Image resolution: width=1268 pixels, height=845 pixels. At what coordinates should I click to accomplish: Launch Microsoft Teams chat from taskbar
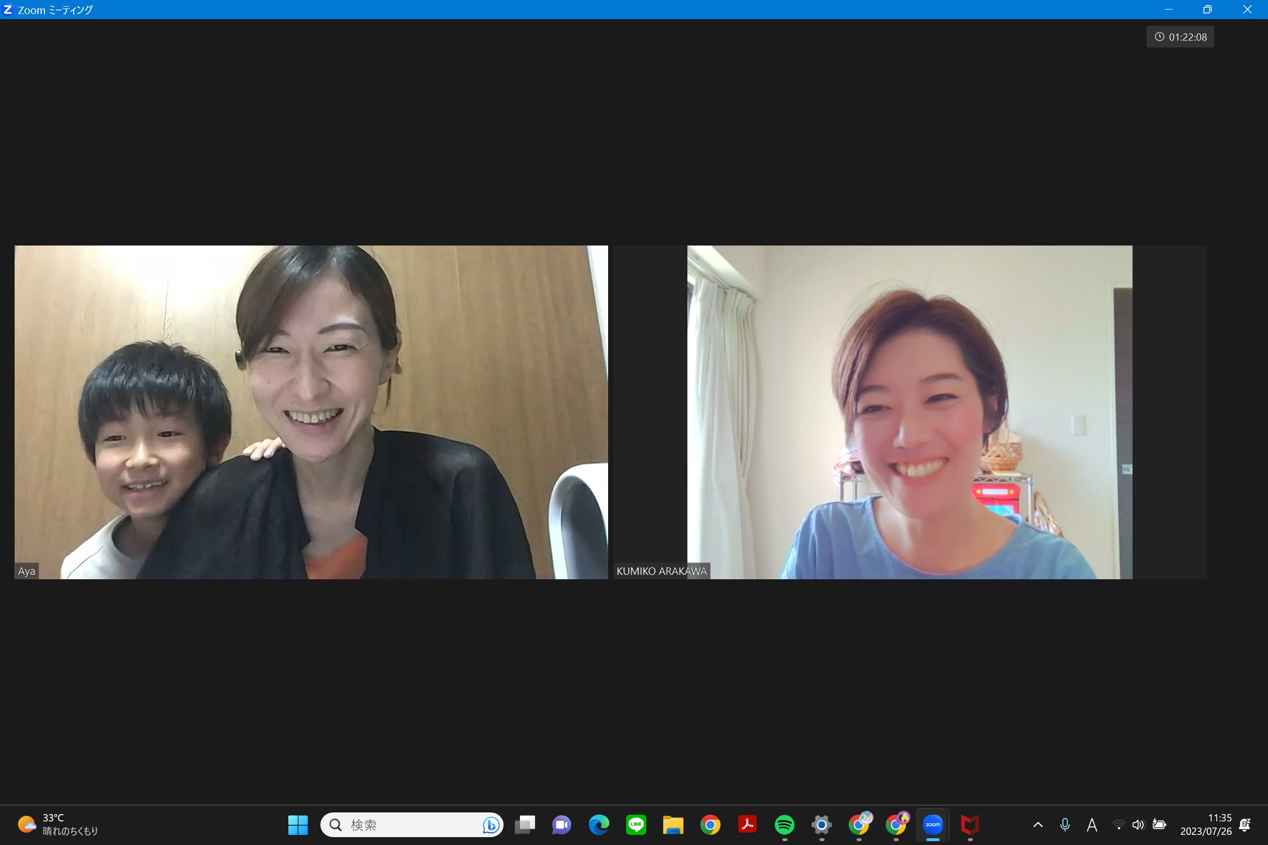point(561,825)
